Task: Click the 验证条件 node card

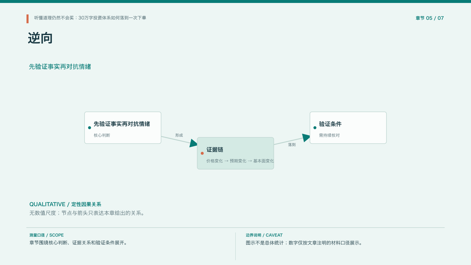Action: pyautogui.click(x=348, y=128)
